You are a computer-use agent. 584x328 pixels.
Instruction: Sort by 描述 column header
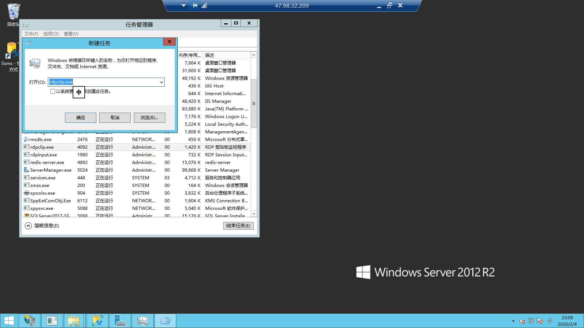(x=226, y=55)
